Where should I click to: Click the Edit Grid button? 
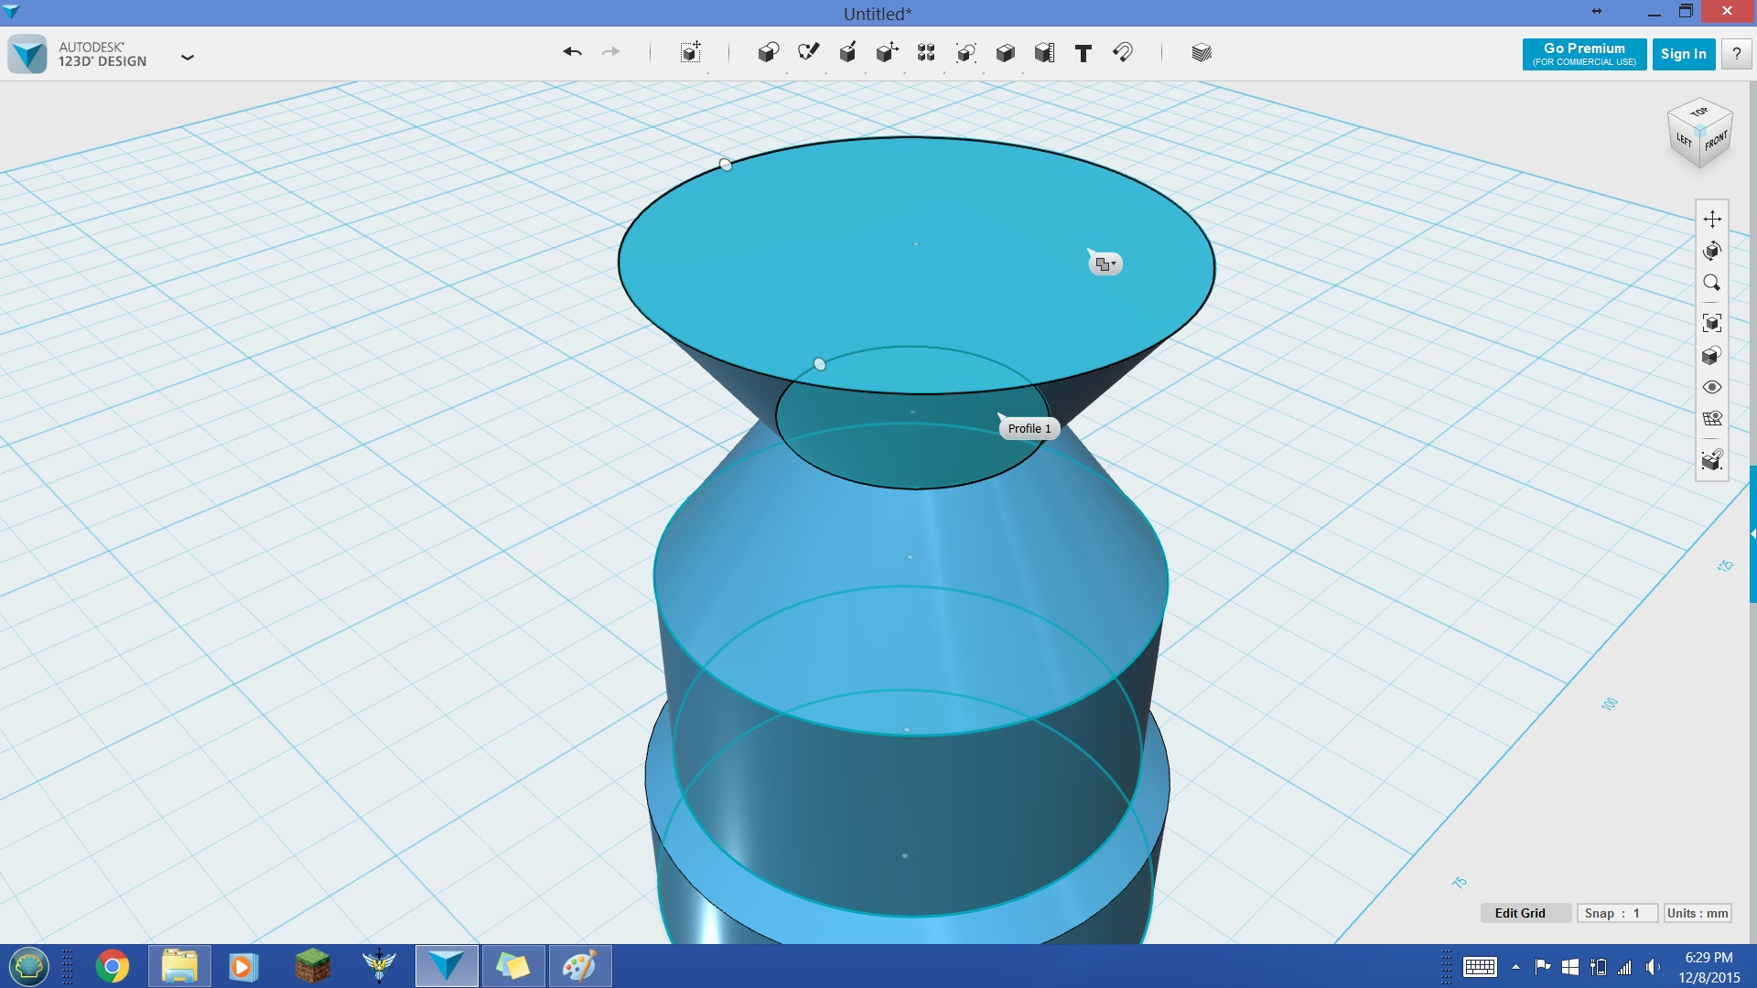pos(1519,913)
